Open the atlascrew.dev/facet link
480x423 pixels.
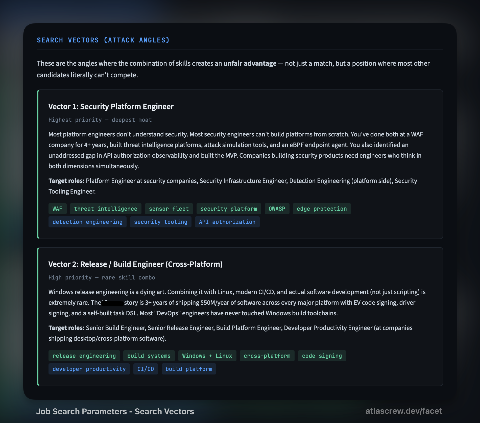click(403, 411)
